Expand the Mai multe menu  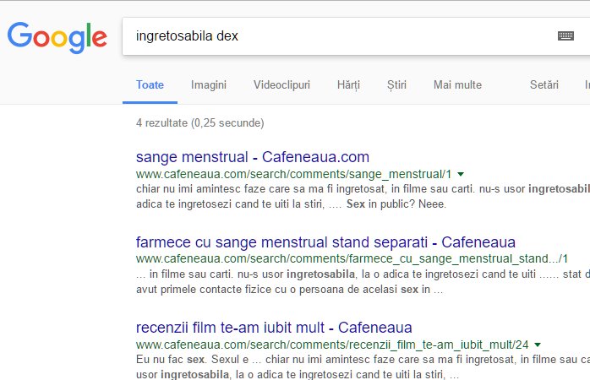tap(457, 85)
